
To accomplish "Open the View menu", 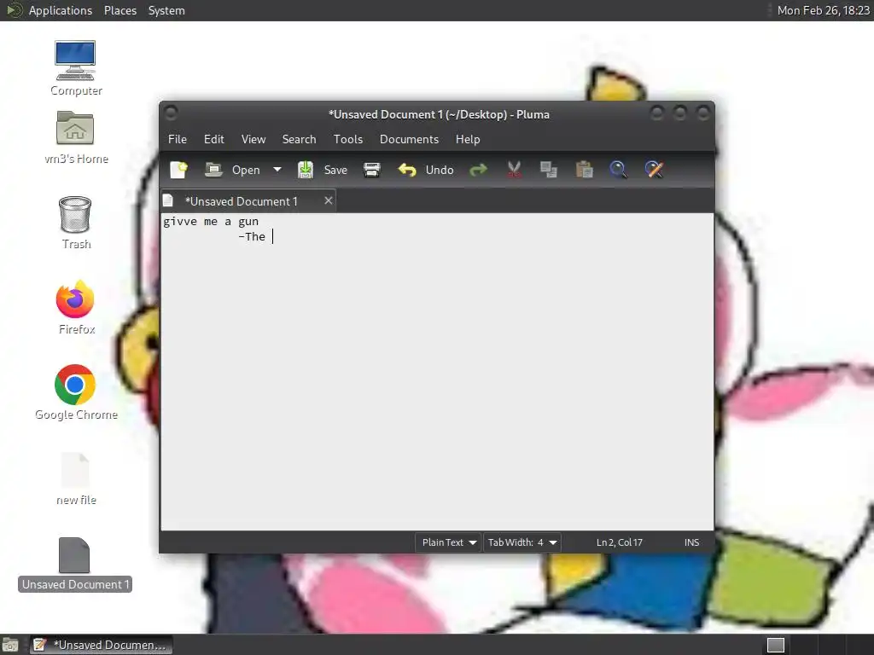I will click(253, 139).
